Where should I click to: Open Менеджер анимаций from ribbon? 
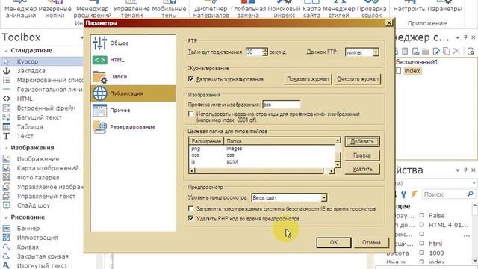point(20,10)
